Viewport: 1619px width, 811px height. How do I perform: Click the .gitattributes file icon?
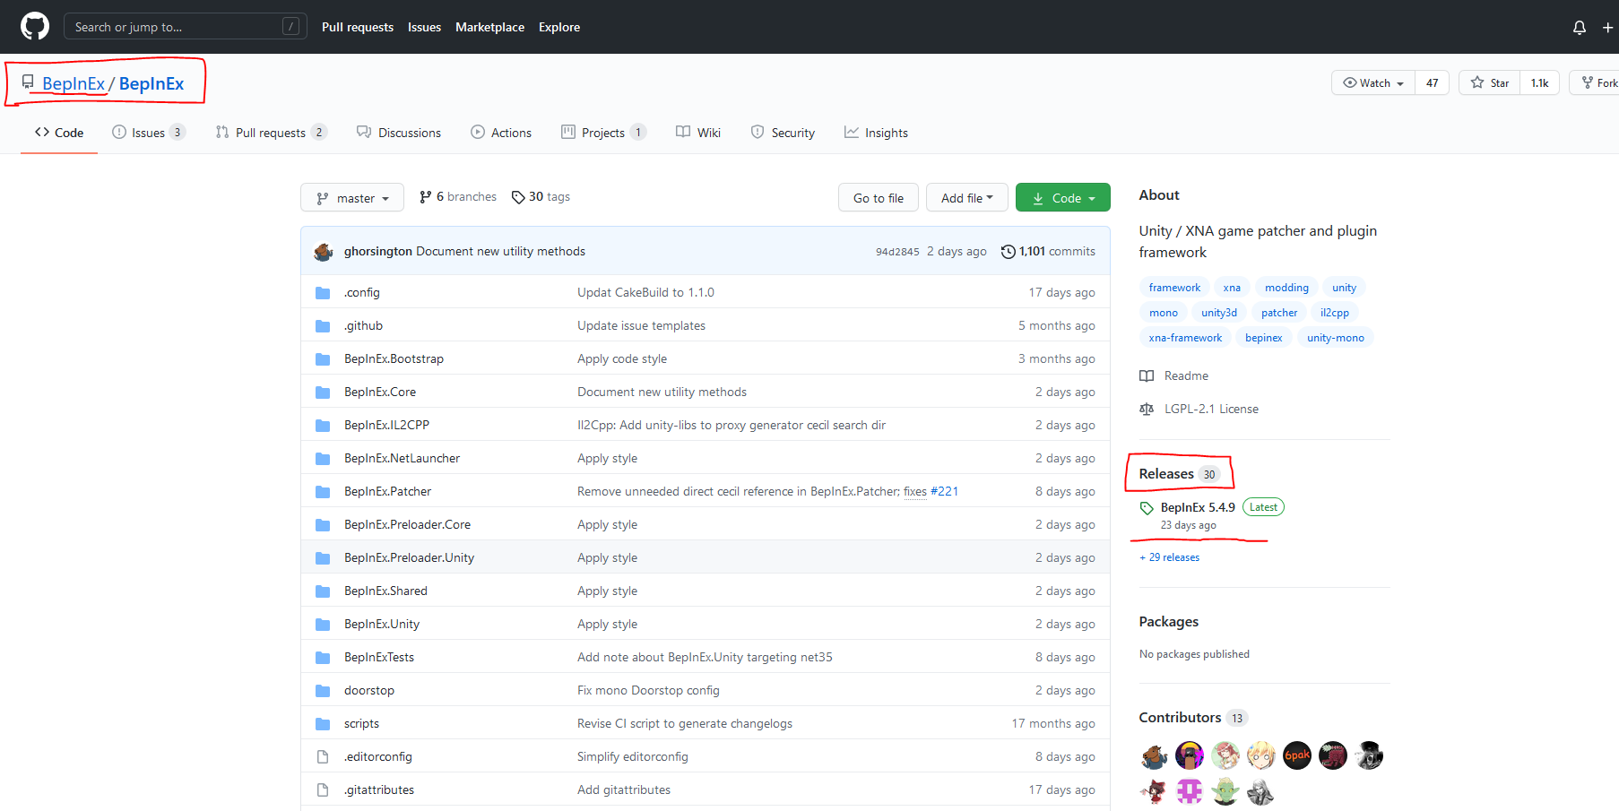323,790
